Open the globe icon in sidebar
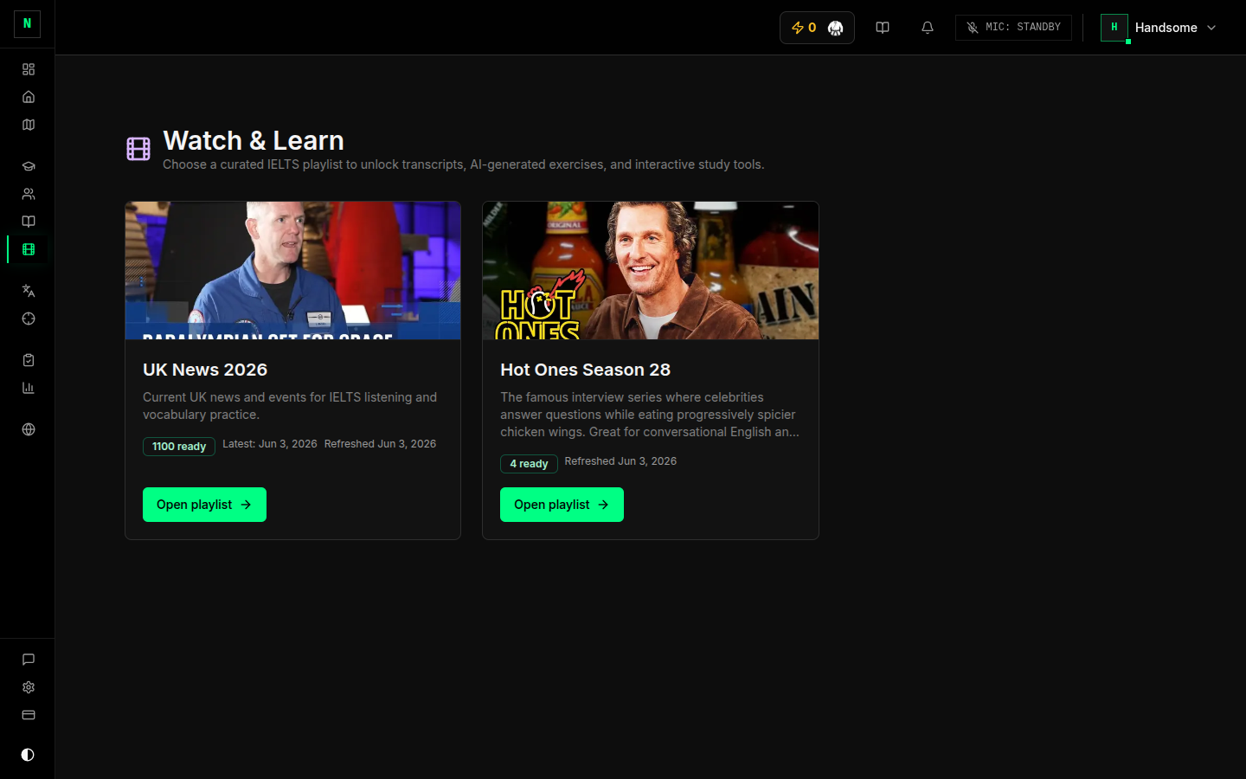Viewport: 1246px width, 779px height. tap(29, 429)
